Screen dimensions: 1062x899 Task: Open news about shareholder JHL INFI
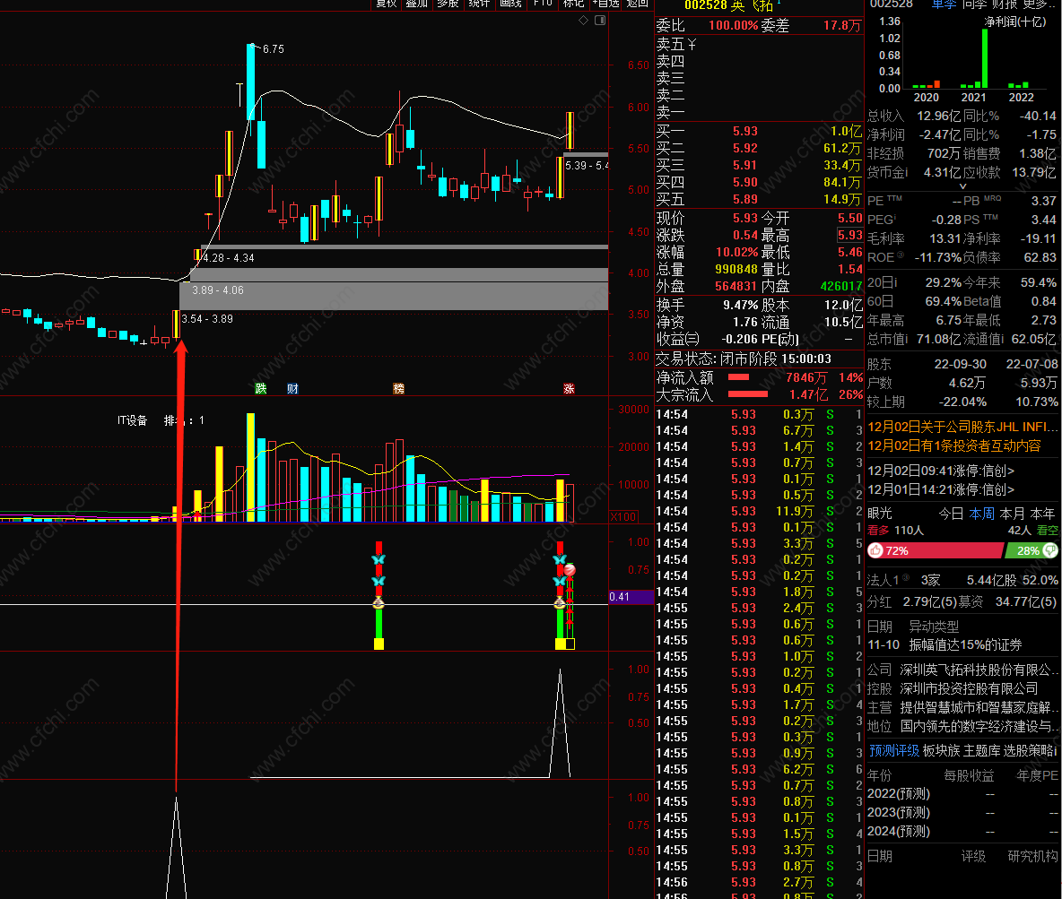(962, 428)
